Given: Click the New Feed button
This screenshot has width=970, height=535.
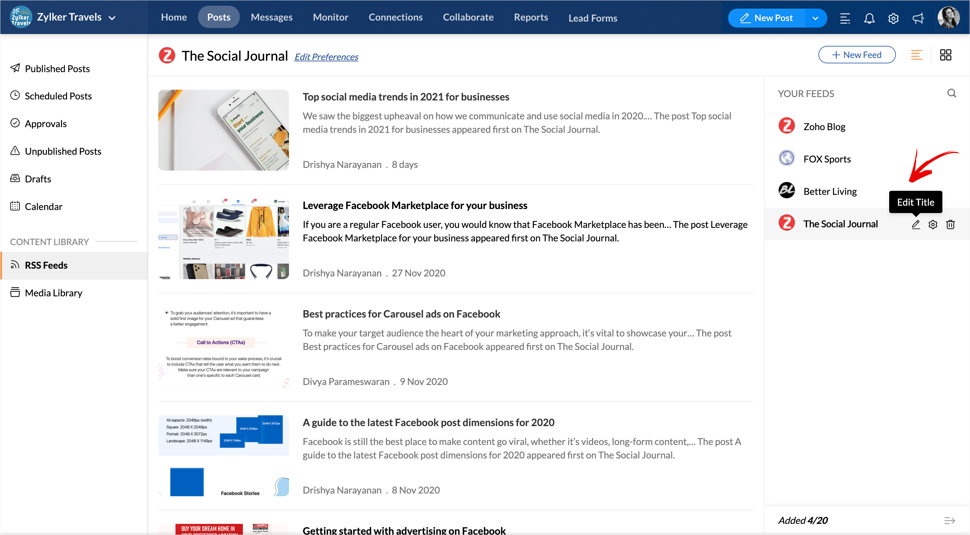Looking at the screenshot, I should click(856, 55).
